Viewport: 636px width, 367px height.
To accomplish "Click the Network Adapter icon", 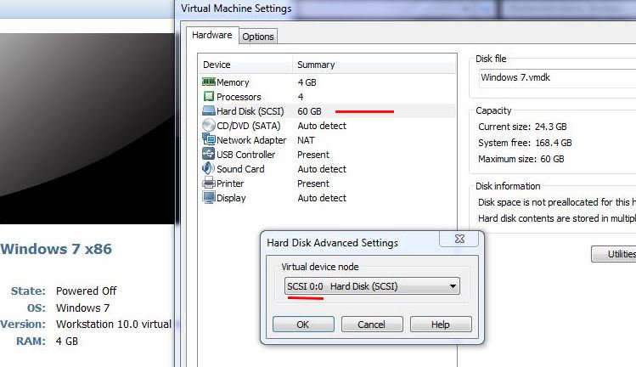I will click(209, 139).
